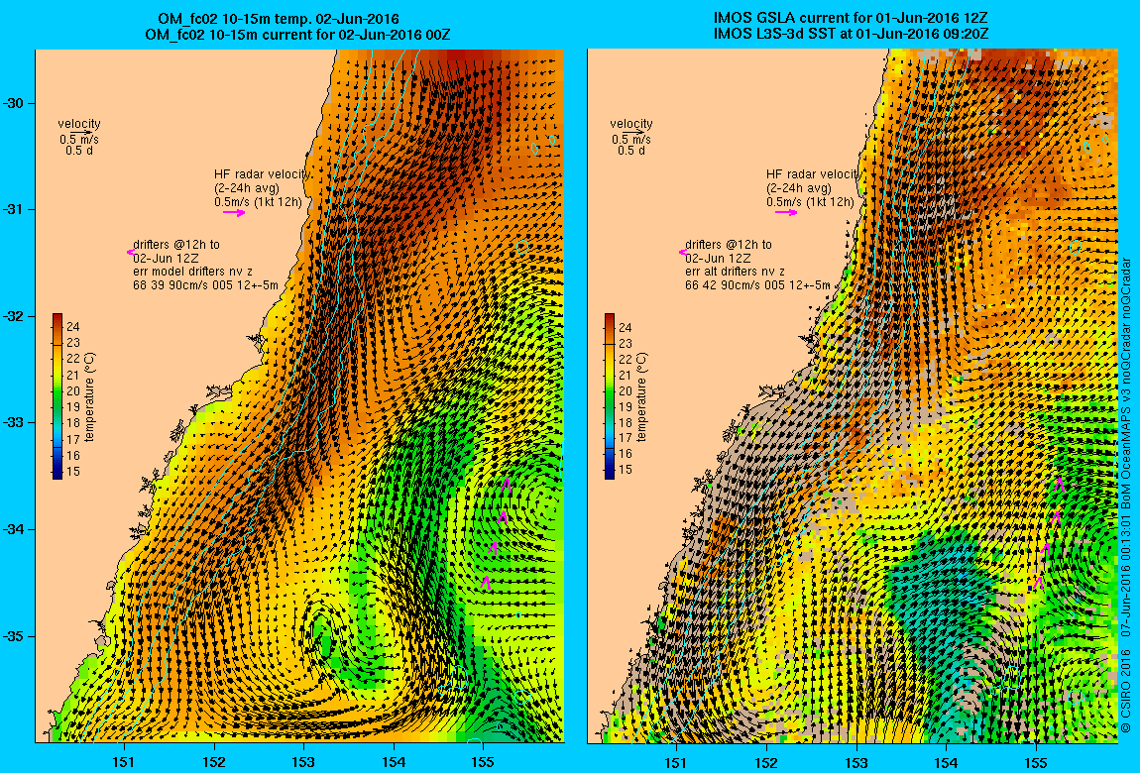Click "err model drifters nv z" text

pyautogui.click(x=192, y=271)
